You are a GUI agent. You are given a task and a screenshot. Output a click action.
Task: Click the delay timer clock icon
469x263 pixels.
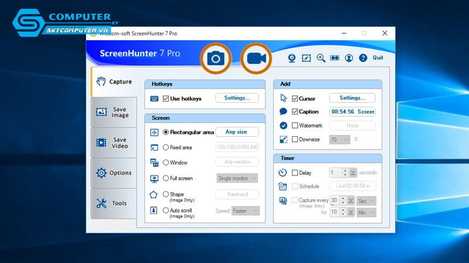pyautogui.click(x=283, y=172)
